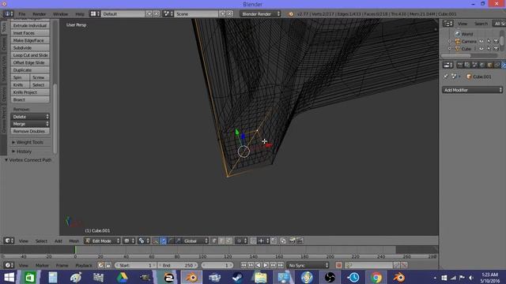
Task: Enable the translate manipulator arrow icon
Action: click(164, 241)
